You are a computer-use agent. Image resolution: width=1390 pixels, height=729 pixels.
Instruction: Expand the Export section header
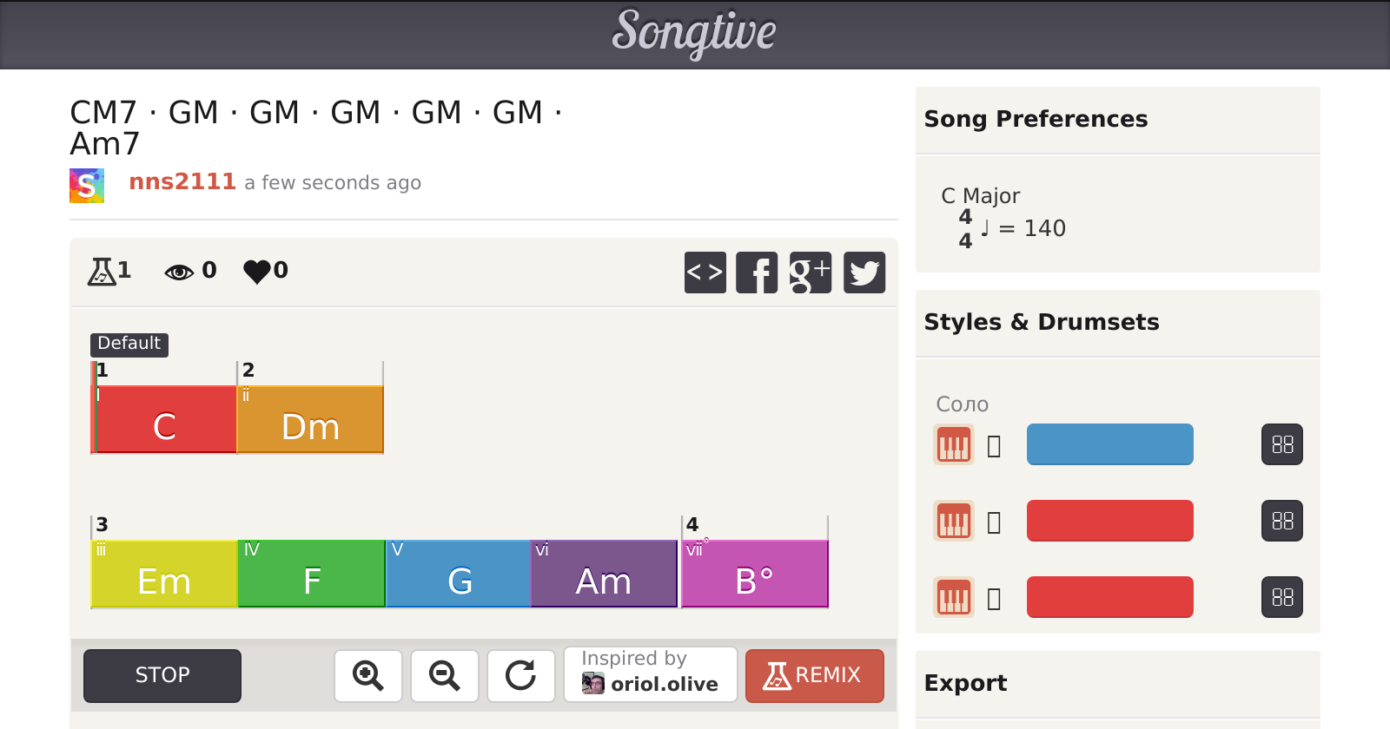[1117, 684]
